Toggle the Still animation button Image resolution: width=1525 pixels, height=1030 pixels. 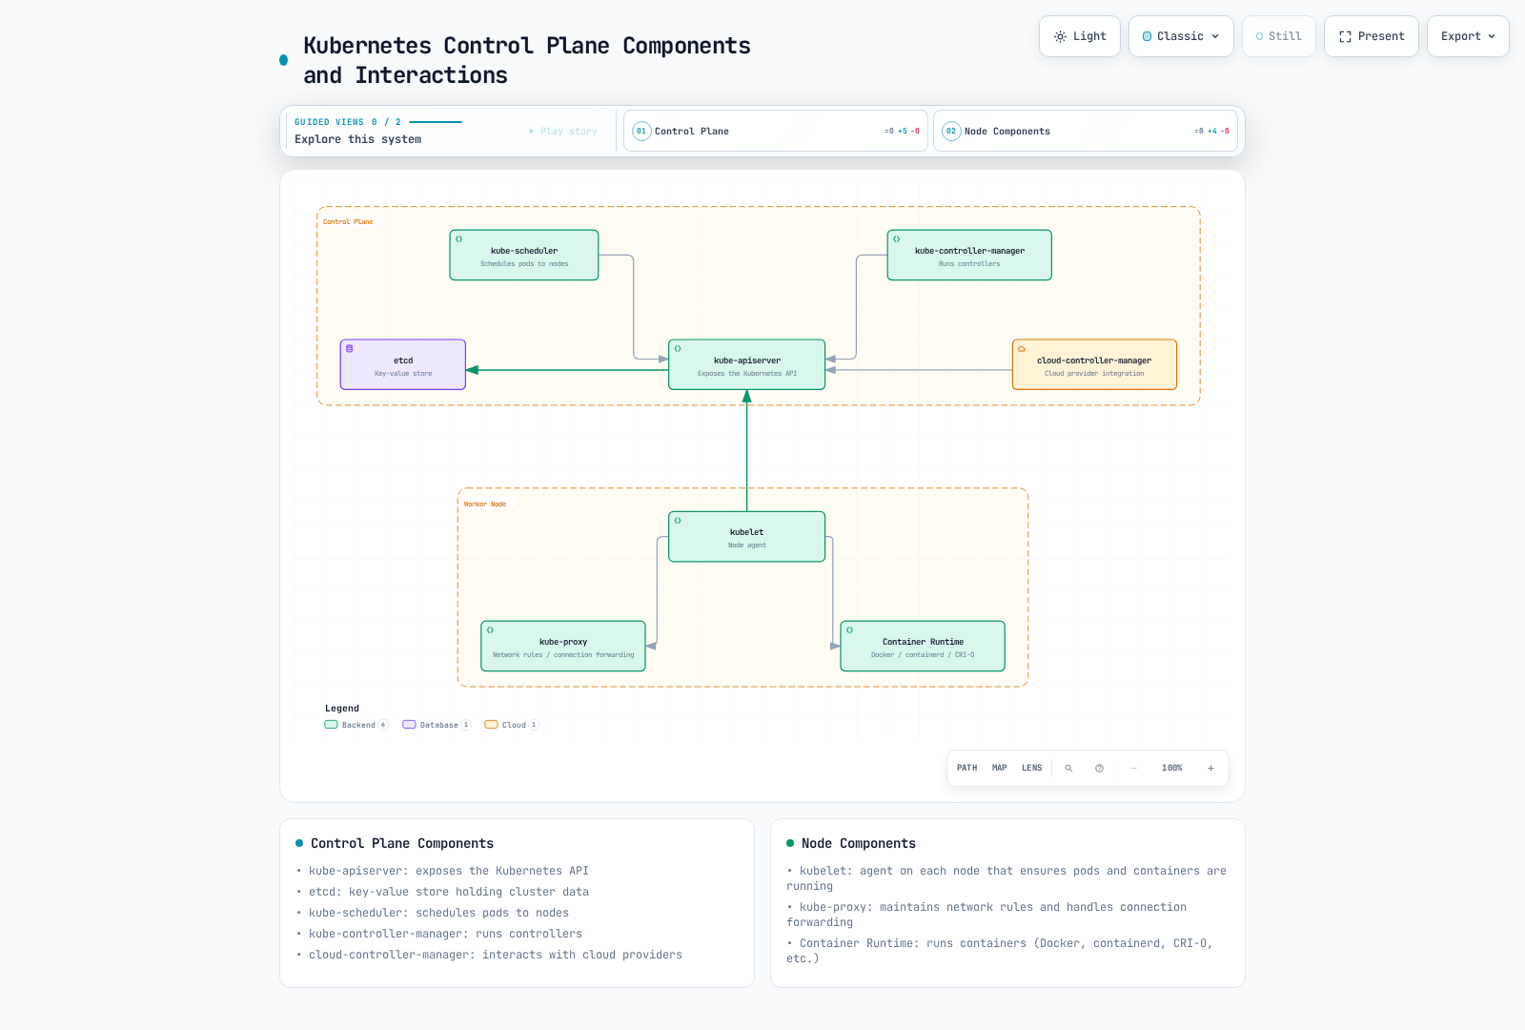(x=1279, y=36)
